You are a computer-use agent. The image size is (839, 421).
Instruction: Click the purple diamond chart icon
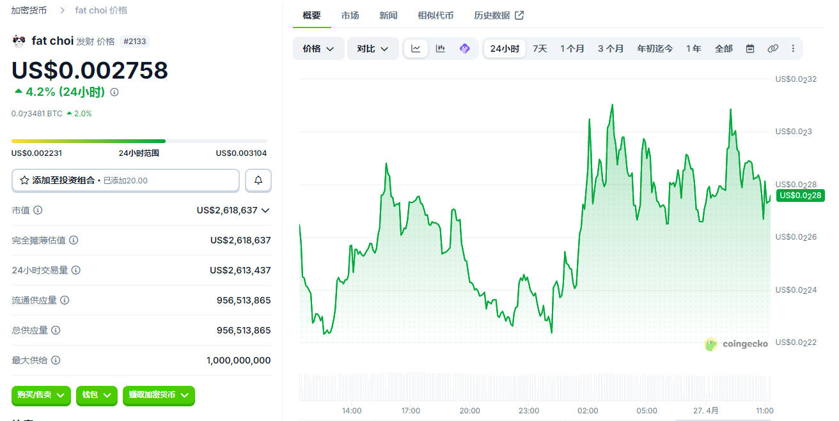[465, 49]
